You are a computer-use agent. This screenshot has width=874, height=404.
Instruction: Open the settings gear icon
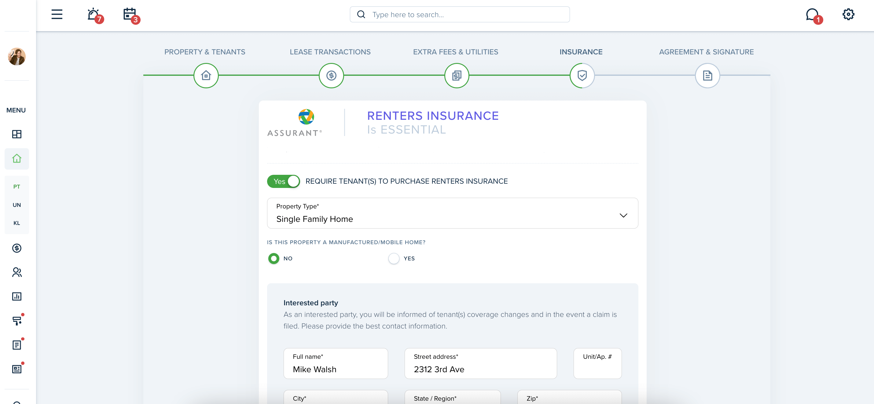tap(848, 14)
